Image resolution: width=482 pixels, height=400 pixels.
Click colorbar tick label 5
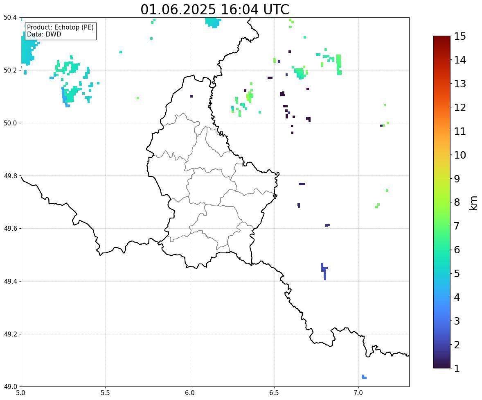coord(457,273)
